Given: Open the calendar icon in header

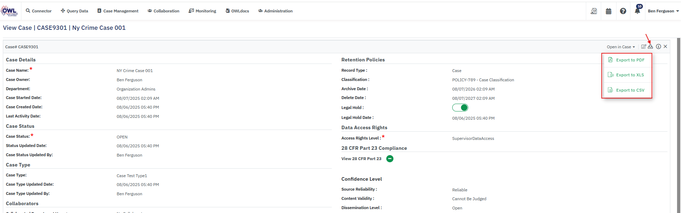Looking at the screenshot, I should click(x=609, y=11).
